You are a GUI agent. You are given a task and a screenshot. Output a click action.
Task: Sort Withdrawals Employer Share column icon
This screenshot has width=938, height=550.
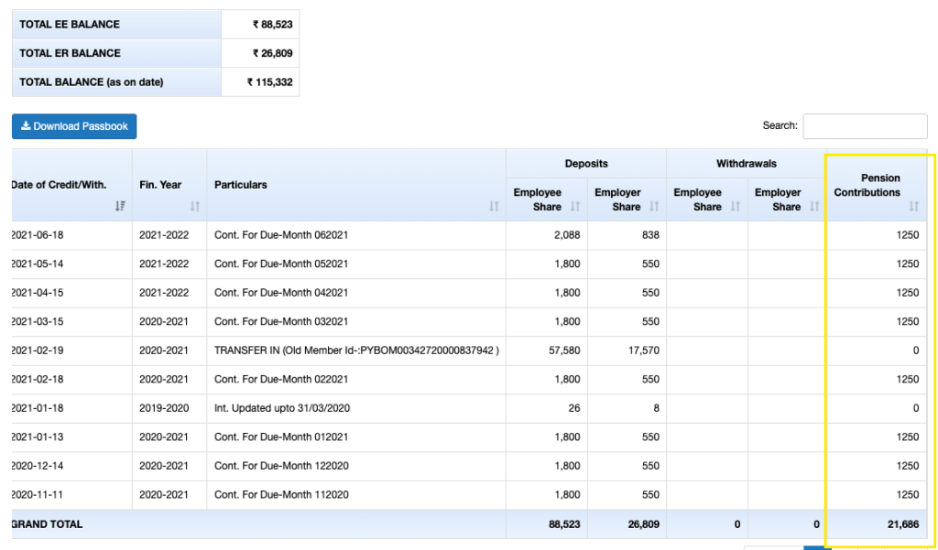814,206
